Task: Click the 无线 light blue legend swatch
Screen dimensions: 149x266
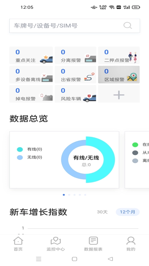Action: pyautogui.click(x=20, y=157)
